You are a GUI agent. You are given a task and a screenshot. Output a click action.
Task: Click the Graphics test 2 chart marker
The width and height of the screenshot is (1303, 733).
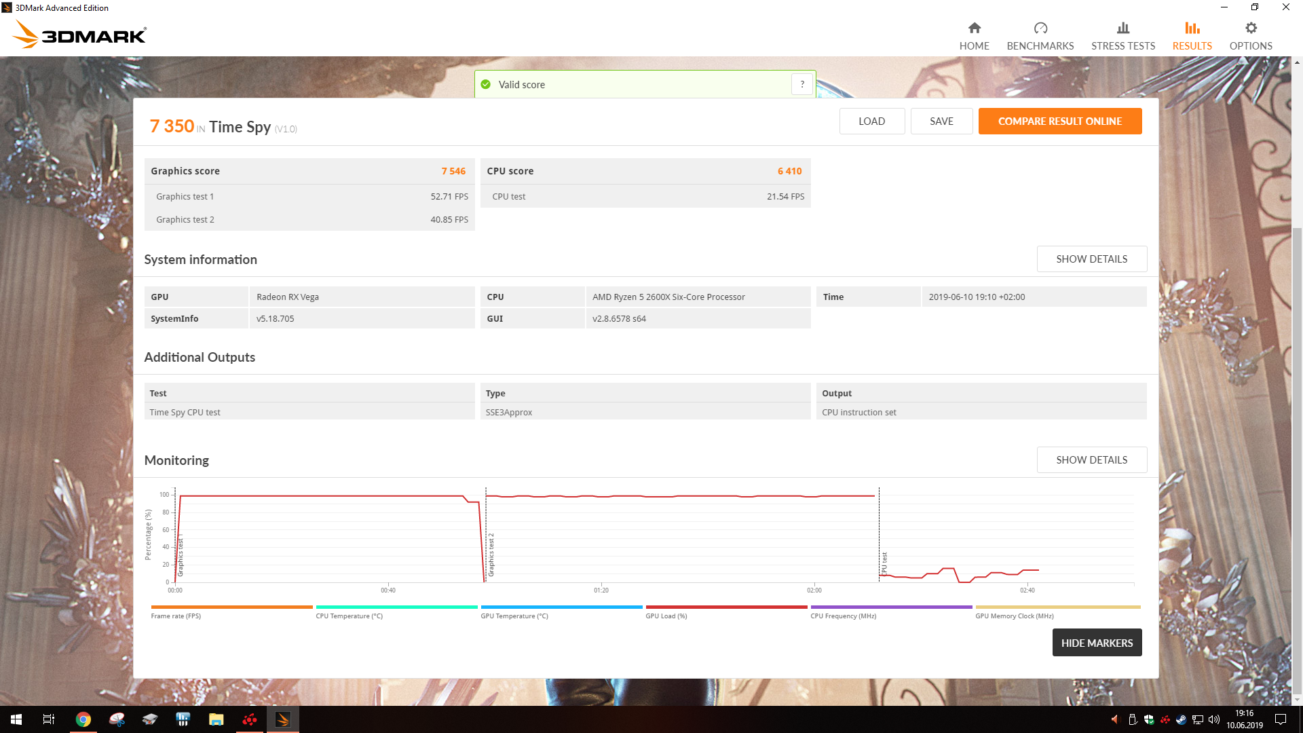[x=491, y=555]
